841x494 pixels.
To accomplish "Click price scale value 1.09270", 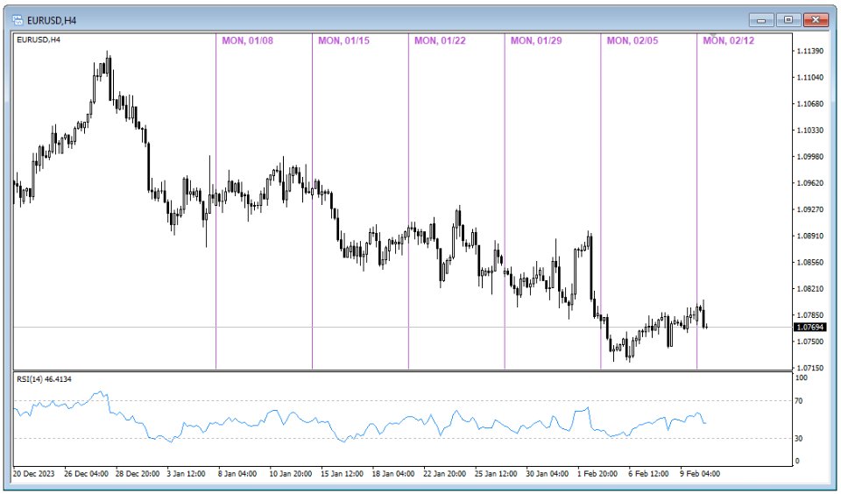I will tap(809, 209).
